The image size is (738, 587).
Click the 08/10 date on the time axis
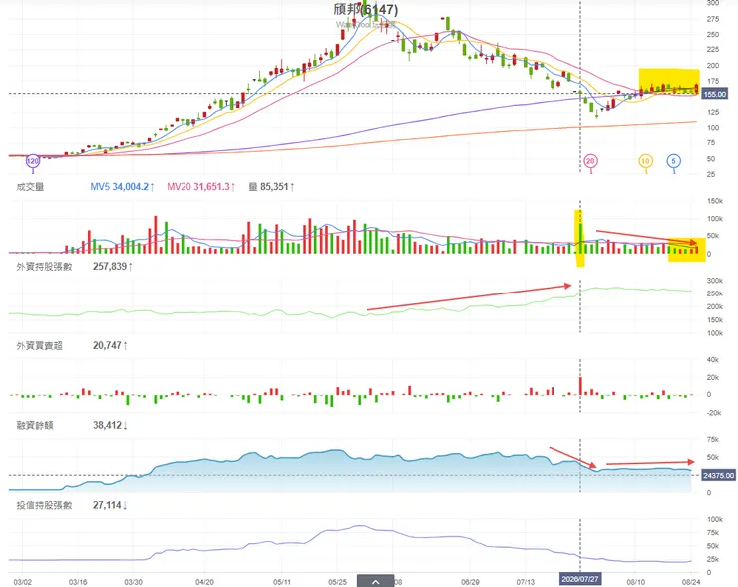[636, 582]
